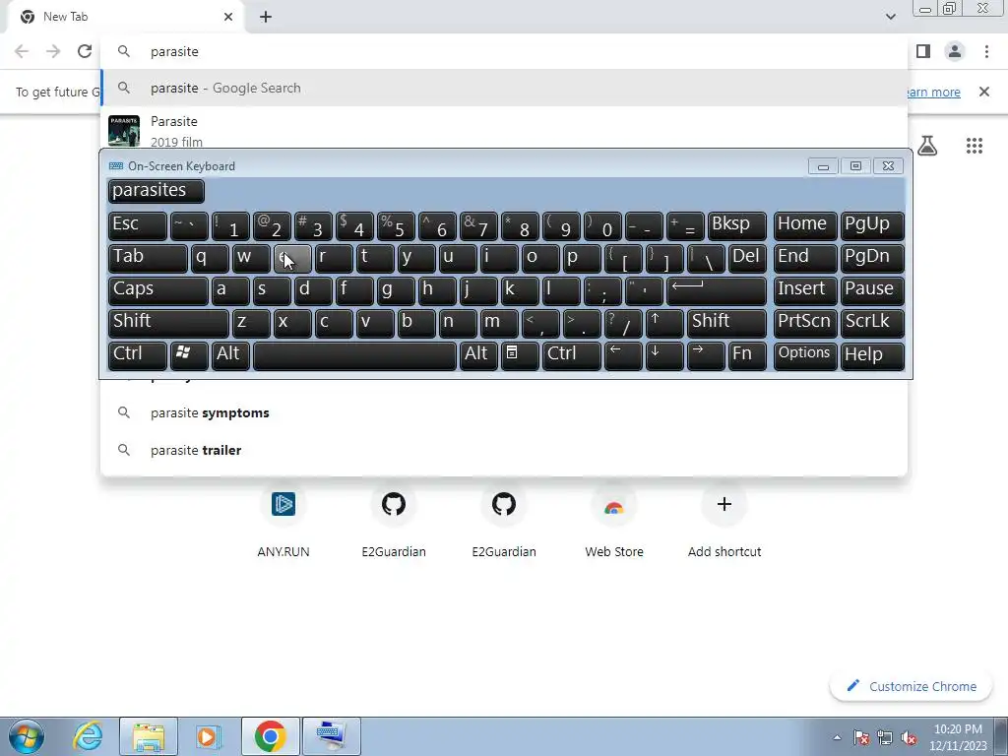
Task: Open a new tab with plus button
Action: click(x=266, y=17)
